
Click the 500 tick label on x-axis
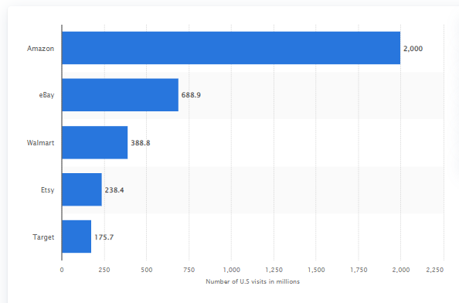click(x=146, y=270)
